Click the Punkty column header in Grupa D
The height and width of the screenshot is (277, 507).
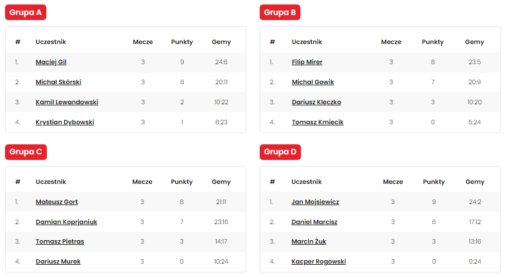pos(434,182)
